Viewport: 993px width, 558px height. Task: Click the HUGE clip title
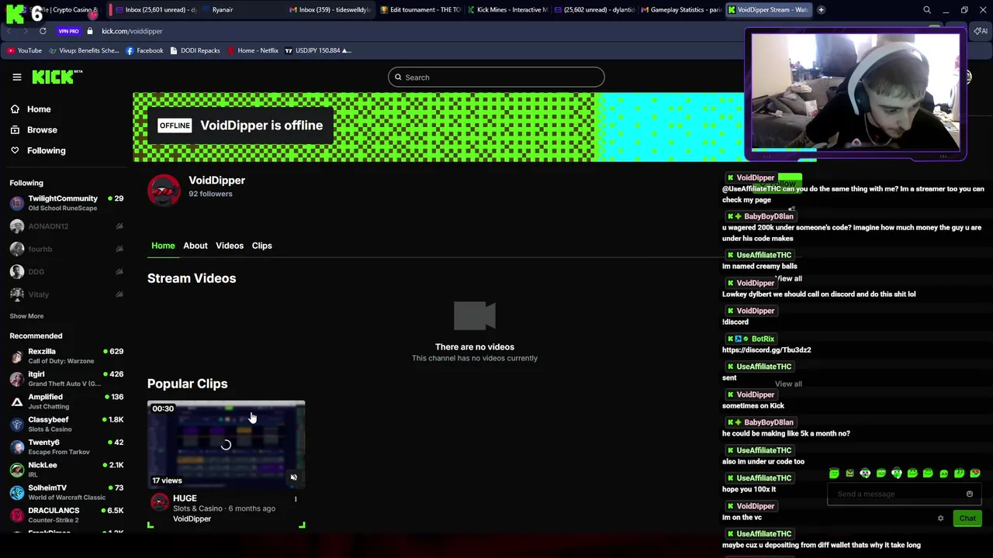pos(185,498)
